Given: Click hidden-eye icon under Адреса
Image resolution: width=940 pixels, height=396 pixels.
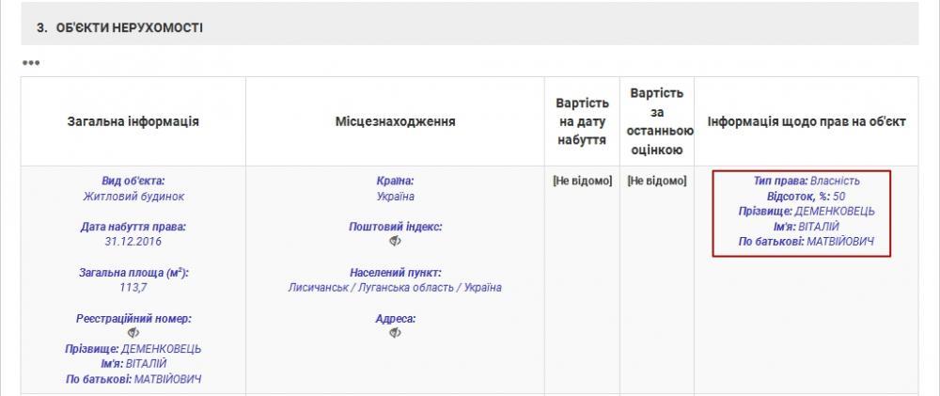Looking at the screenshot, I should click(x=395, y=333).
